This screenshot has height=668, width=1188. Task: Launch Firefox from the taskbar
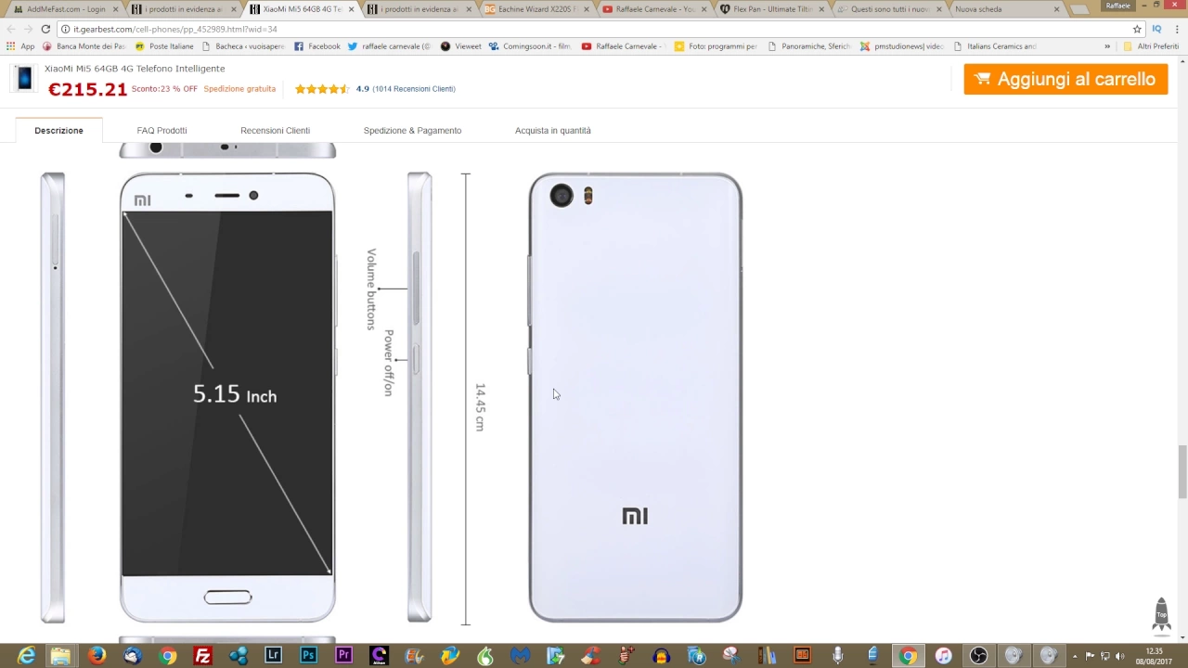(x=97, y=656)
